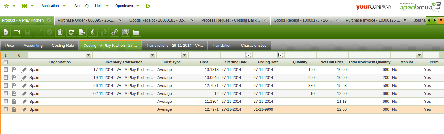Screen dimensions: 444x134
Task: Select the last highlighted row's checkbox
Action: click(5, 109)
